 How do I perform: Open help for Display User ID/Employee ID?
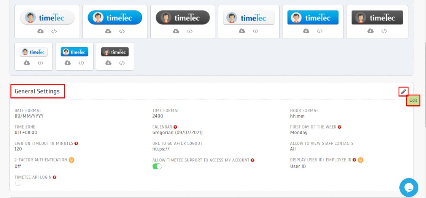354,160
